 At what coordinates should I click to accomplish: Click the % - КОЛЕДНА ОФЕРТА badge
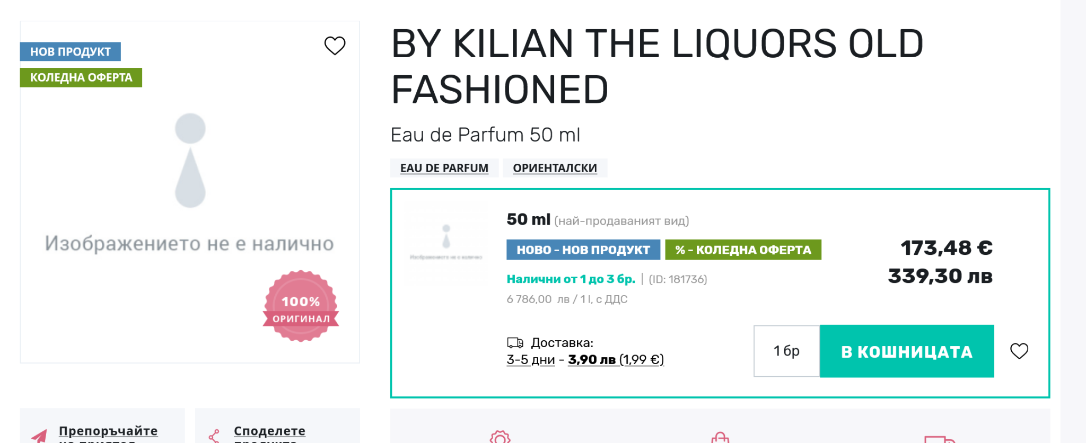[743, 250]
